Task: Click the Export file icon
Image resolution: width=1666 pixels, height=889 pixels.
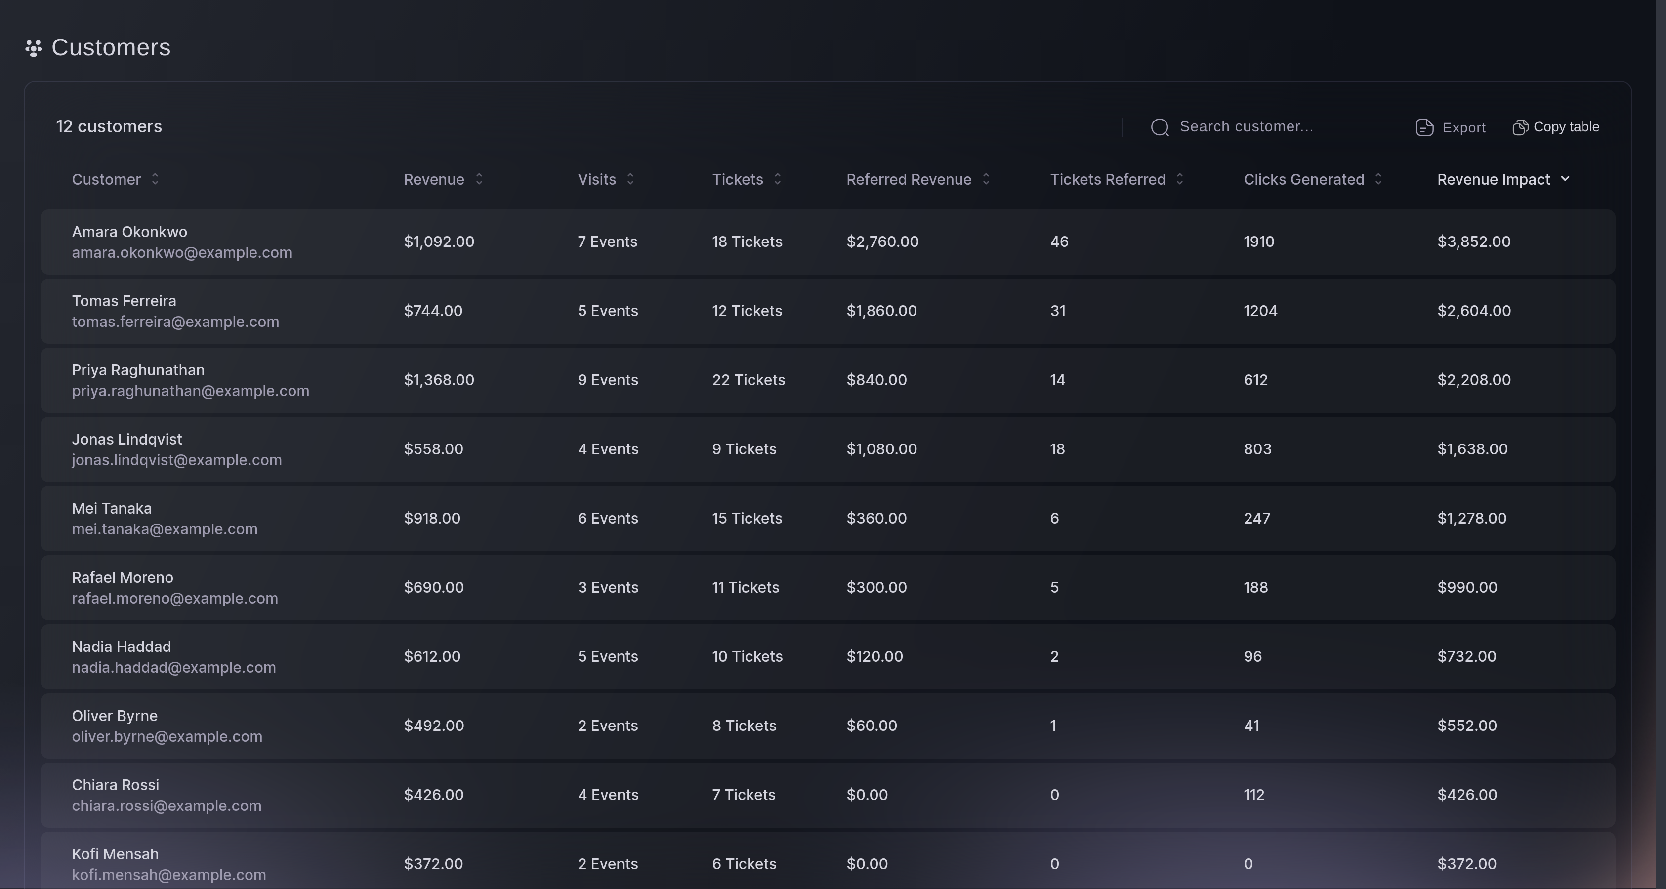Action: pyautogui.click(x=1424, y=127)
